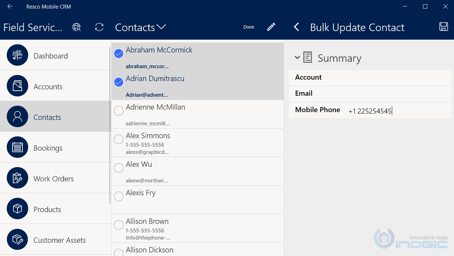Click the name Alexis Fry

point(141,193)
